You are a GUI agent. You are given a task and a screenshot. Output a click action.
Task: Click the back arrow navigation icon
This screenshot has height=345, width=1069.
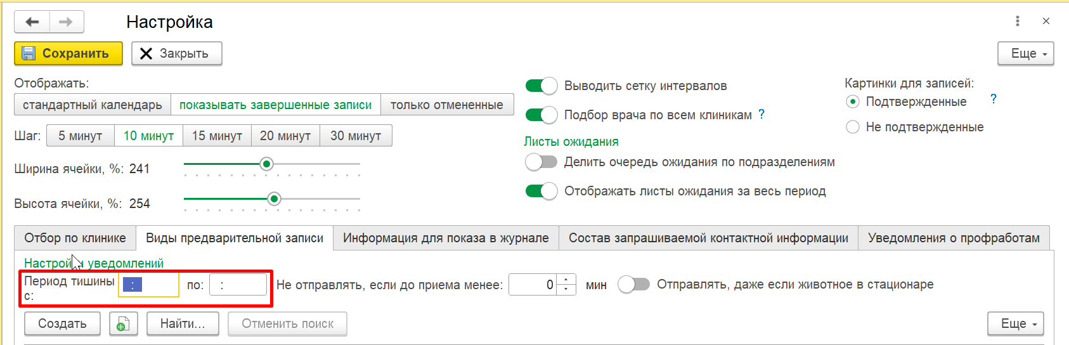(32, 22)
